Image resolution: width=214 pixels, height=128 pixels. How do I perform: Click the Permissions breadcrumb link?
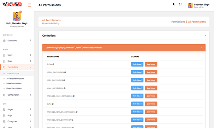[178, 22]
